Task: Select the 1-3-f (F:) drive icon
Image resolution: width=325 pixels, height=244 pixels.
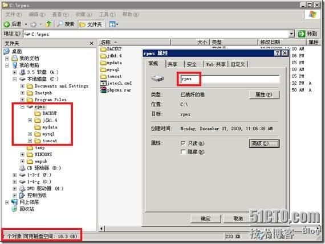Action: (22, 175)
